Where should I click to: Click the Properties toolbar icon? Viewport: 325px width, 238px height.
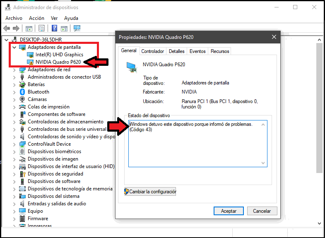click(42, 29)
